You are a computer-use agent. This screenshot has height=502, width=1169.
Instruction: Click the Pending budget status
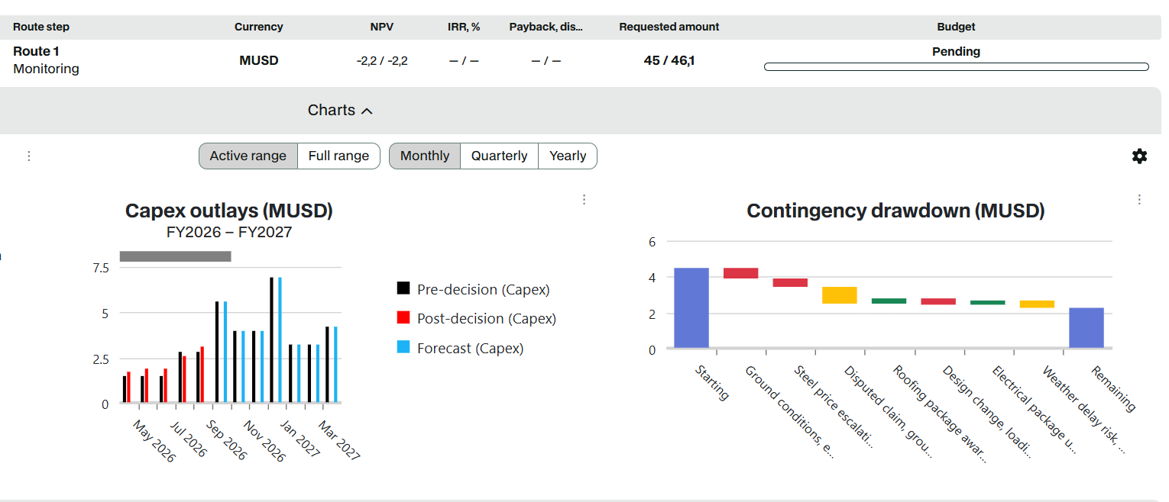coord(956,52)
